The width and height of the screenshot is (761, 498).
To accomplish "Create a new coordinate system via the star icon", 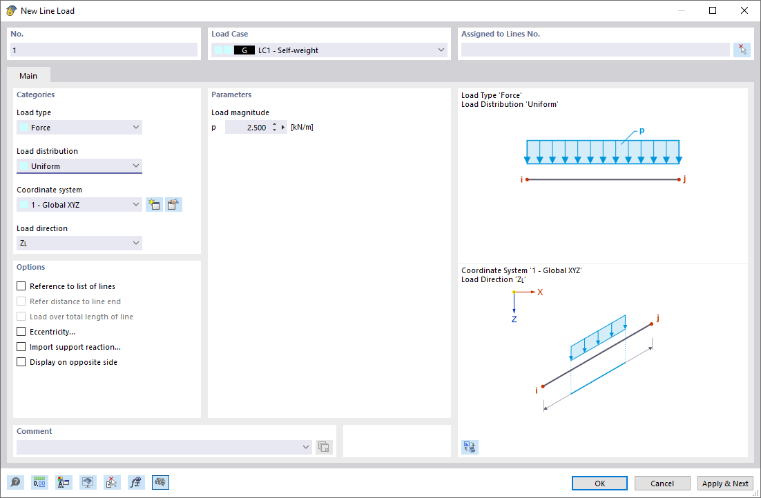I will 154,205.
